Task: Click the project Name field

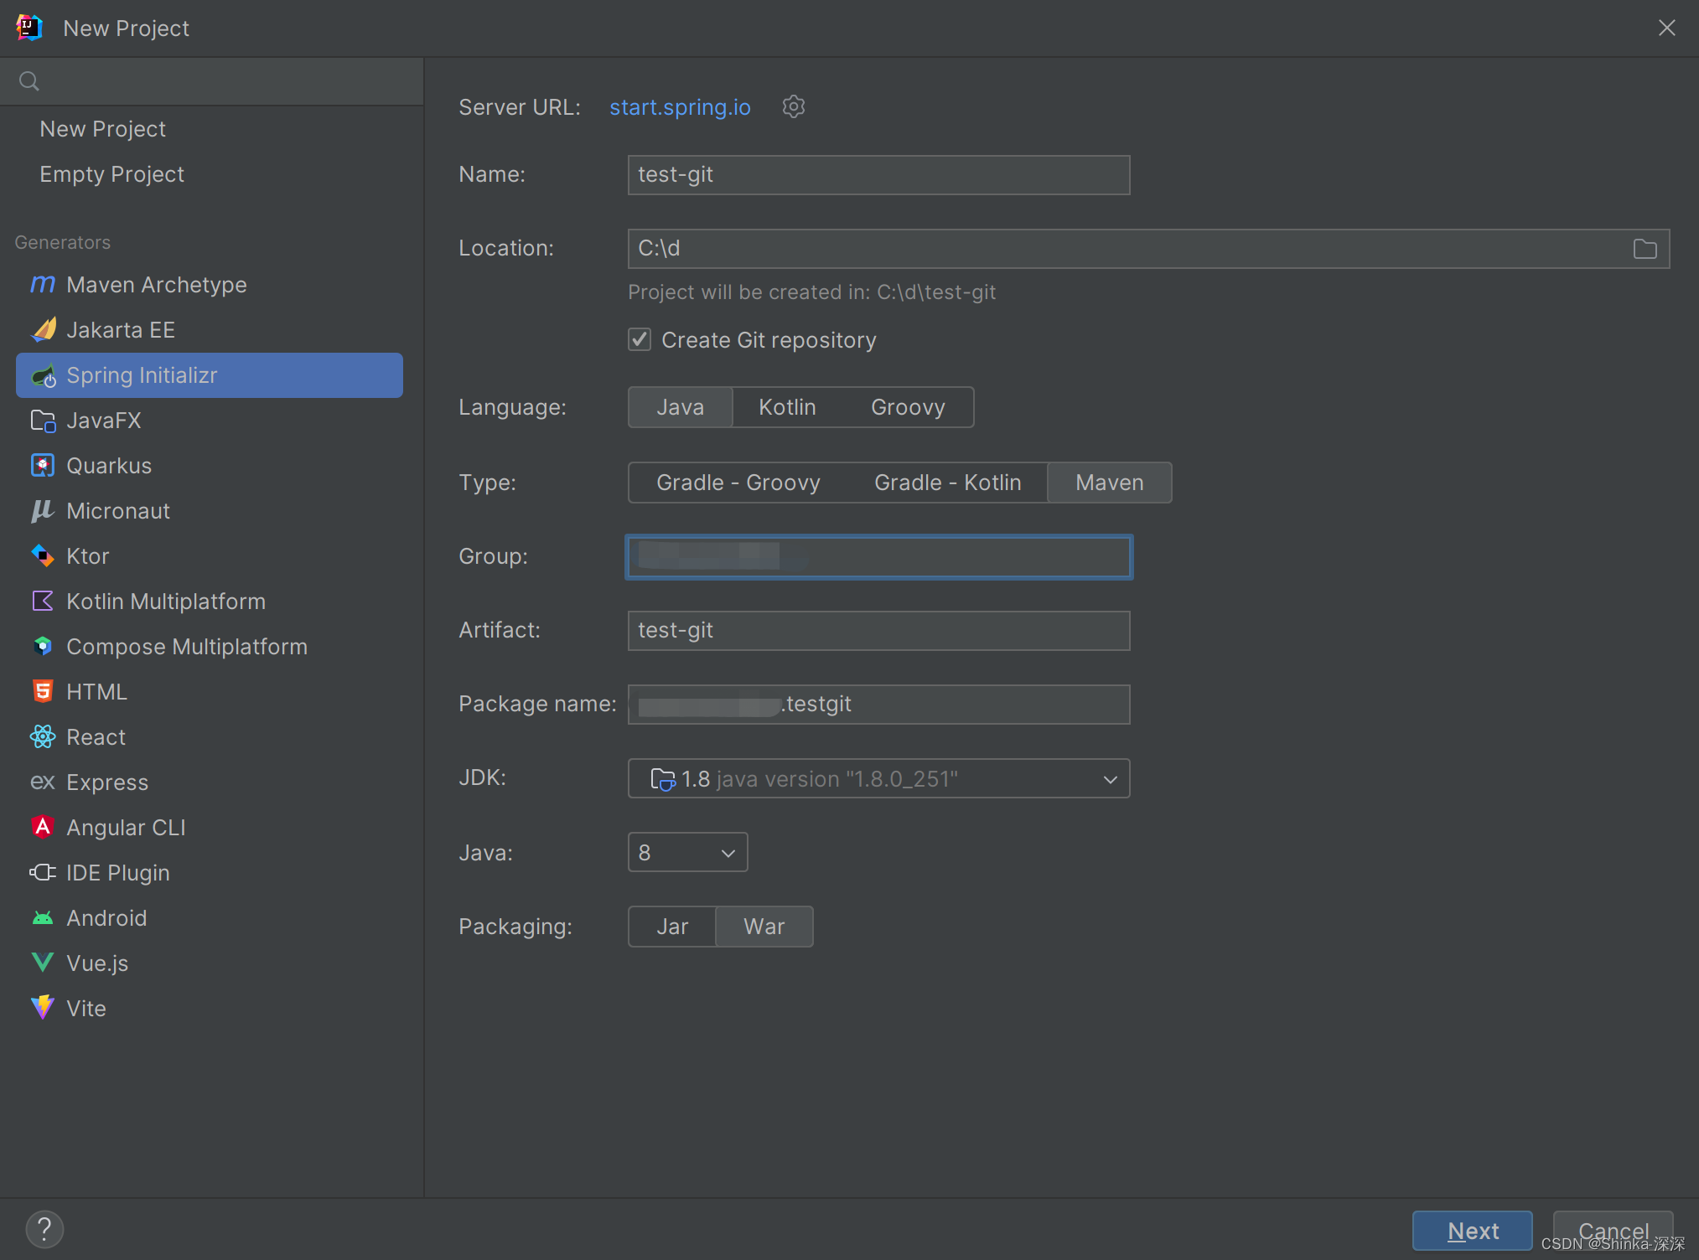Action: click(878, 175)
